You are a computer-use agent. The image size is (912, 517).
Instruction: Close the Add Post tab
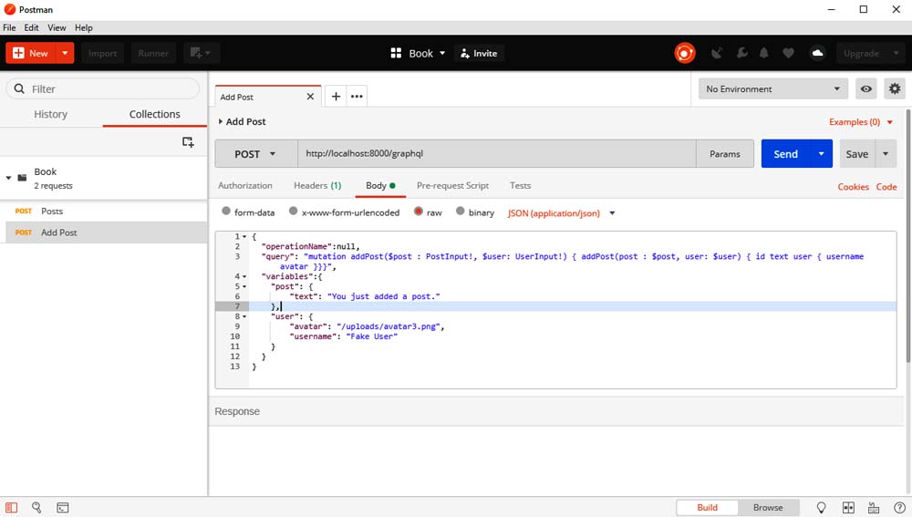click(310, 97)
